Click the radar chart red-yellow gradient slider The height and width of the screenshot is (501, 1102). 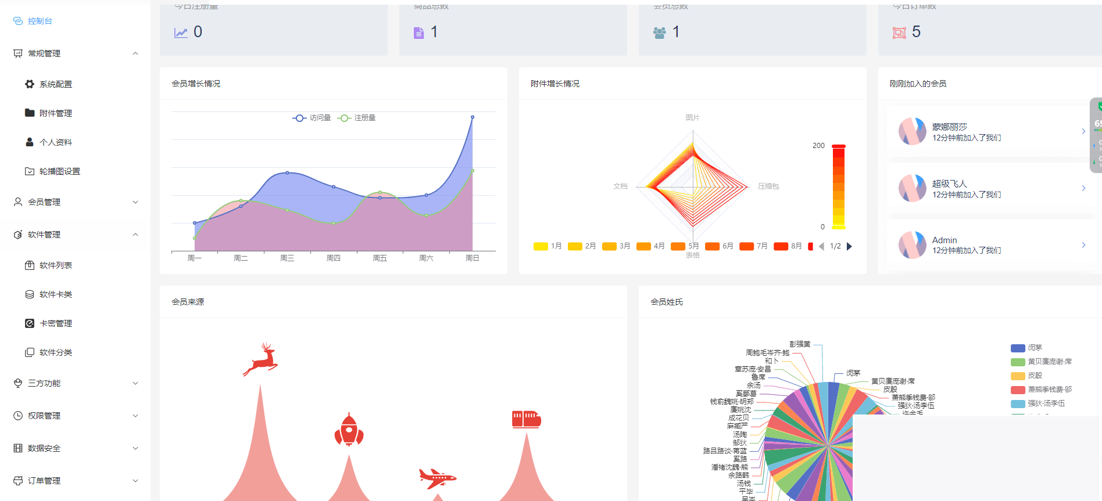[x=838, y=186]
